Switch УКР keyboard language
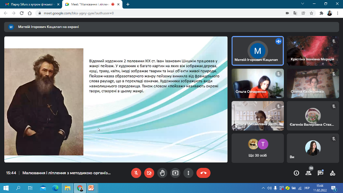The width and height of the screenshot is (343, 193). pos(307,188)
